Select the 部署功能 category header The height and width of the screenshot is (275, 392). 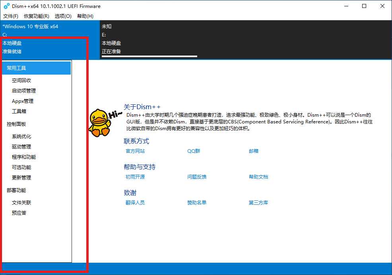(16, 190)
